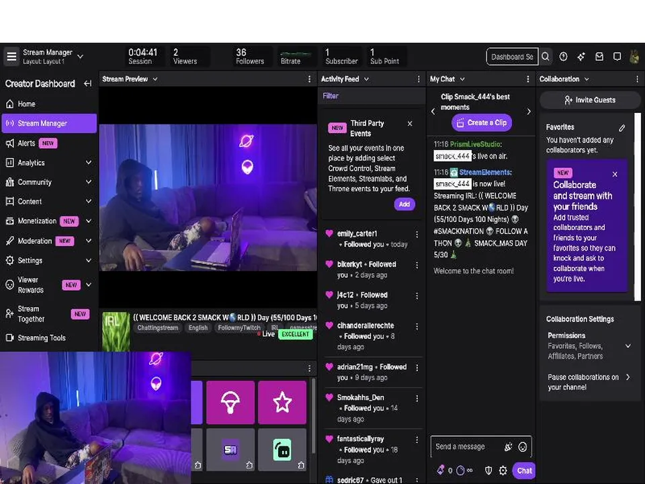Open options for j4c12 follow event
The image size is (645, 484).
tap(417, 296)
